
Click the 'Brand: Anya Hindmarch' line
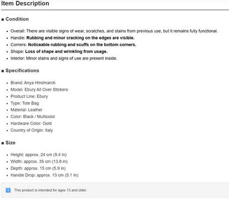pyautogui.click(x=33, y=83)
